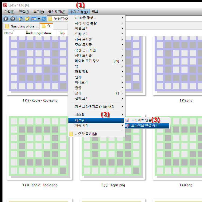Open the 글꼴 submenu
The image size is (202, 202).
tap(97, 88)
